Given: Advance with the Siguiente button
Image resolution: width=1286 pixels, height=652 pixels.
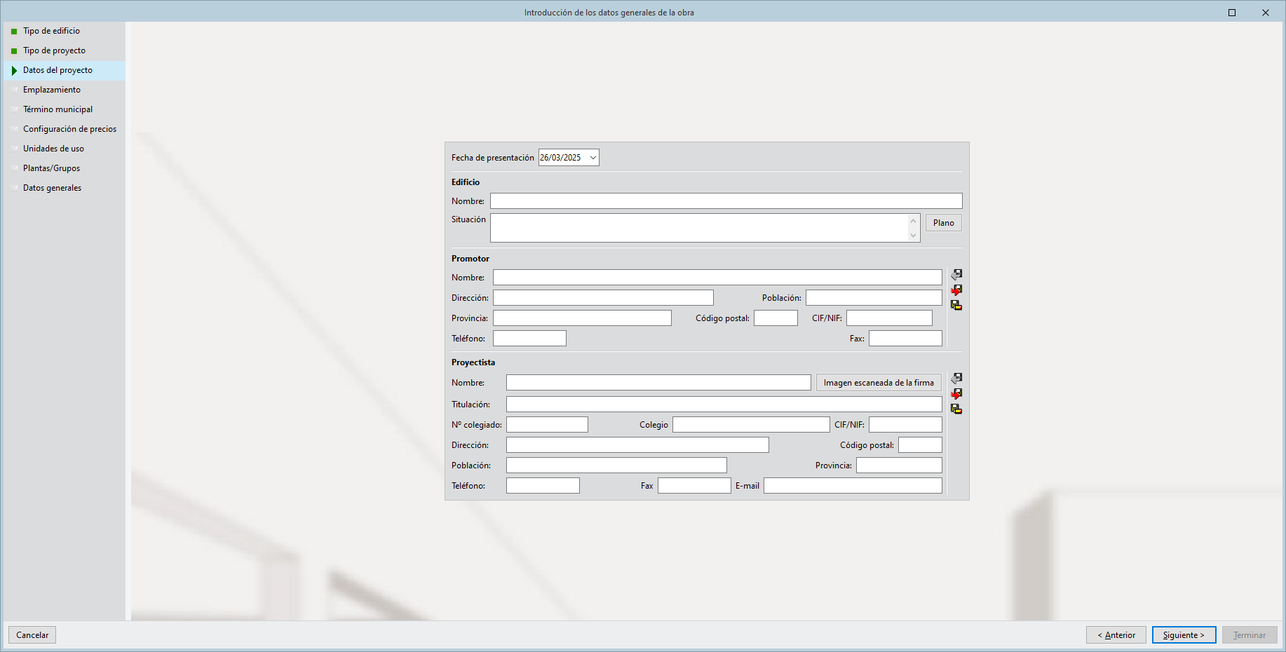Looking at the screenshot, I should (x=1184, y=635).
